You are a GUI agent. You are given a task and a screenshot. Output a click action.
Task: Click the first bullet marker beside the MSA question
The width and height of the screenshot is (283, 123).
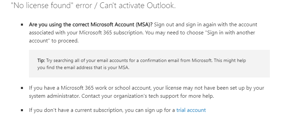(22, 25)
